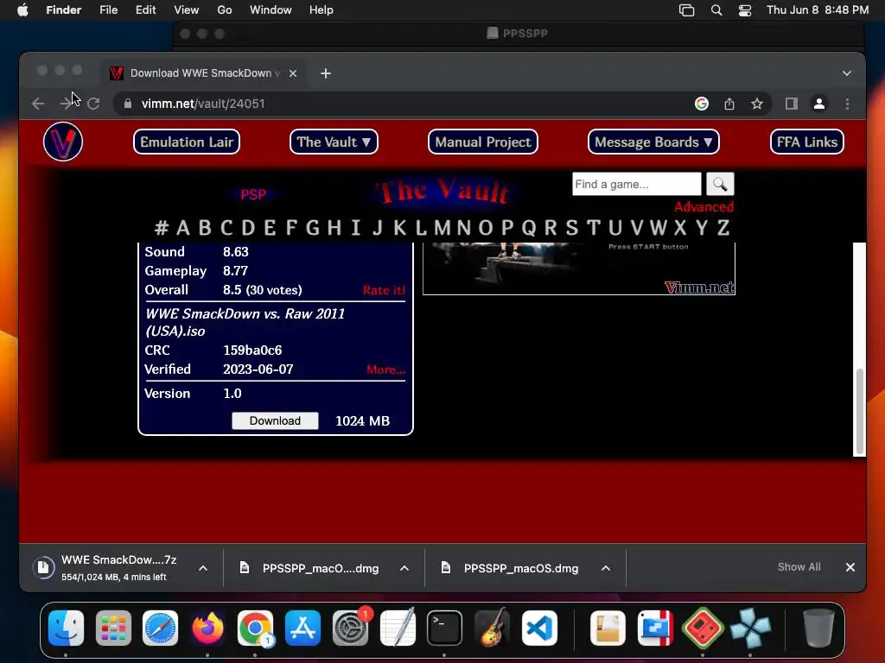The width and height of the screenshot is (885, 663).
Task: Launch Safari from the Dock
Action: click(x=160, y=628)
